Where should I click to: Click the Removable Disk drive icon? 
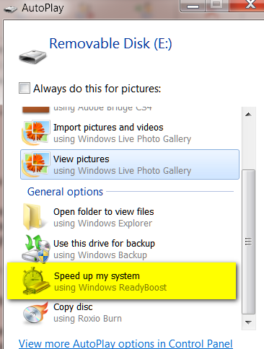pyautogui.click(x=32, y=57)
